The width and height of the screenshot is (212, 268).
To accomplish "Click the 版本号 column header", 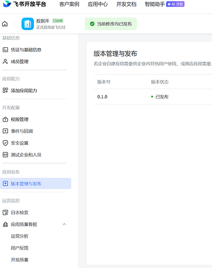I will [104, 82].
